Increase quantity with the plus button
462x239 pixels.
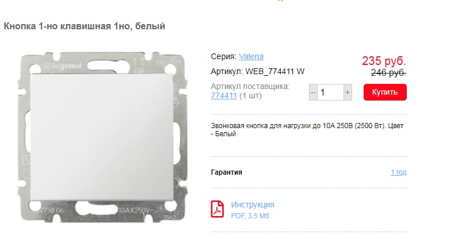pyautogui.click(x=348, y=92)
